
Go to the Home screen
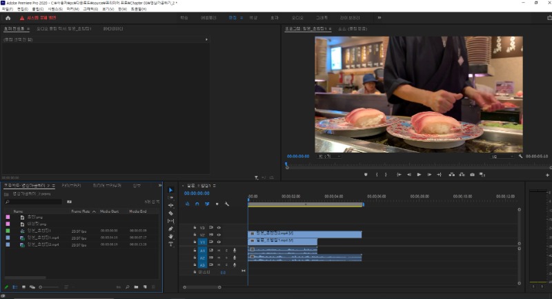[8, 18]
